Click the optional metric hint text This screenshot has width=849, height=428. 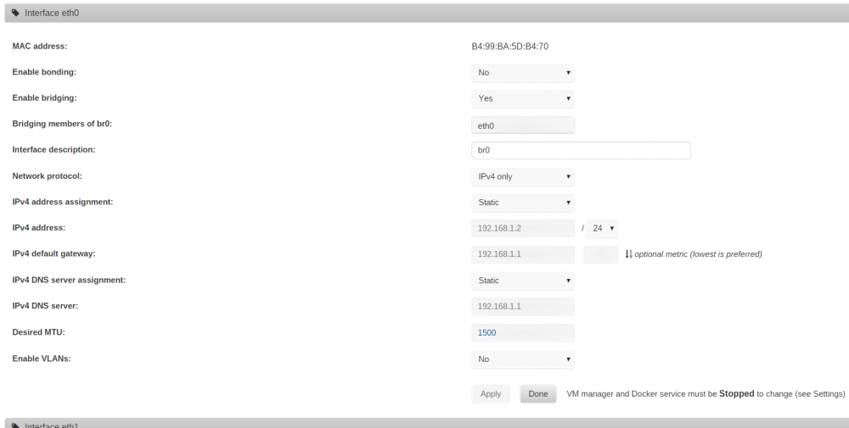click(x=698, y=254)
